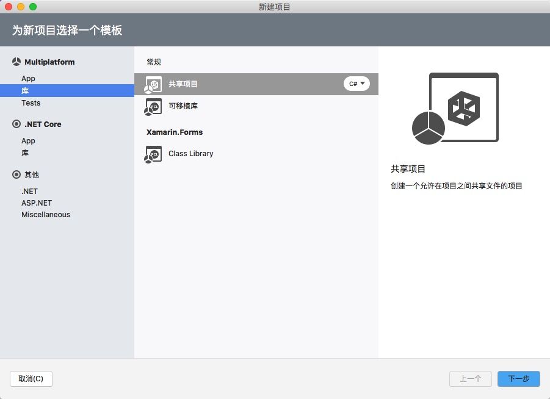Open the C# language dropdown

tap(356, 84)
